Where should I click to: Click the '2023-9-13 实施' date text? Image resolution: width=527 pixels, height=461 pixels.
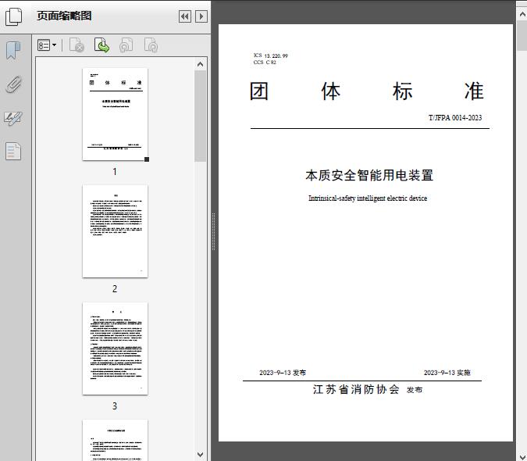(x=447, y=373)
